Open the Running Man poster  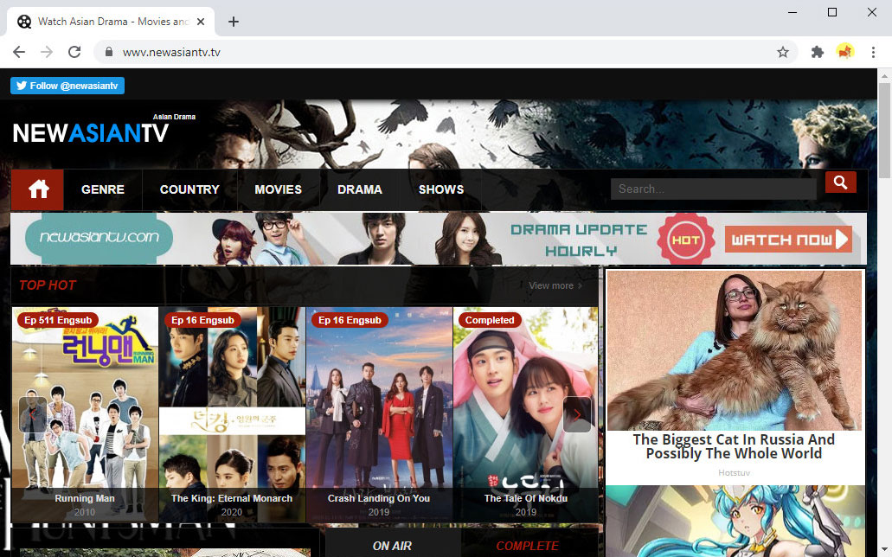(85, 414)
